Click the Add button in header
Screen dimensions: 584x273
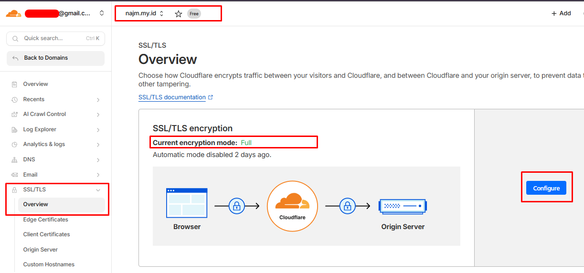[561, 13]
